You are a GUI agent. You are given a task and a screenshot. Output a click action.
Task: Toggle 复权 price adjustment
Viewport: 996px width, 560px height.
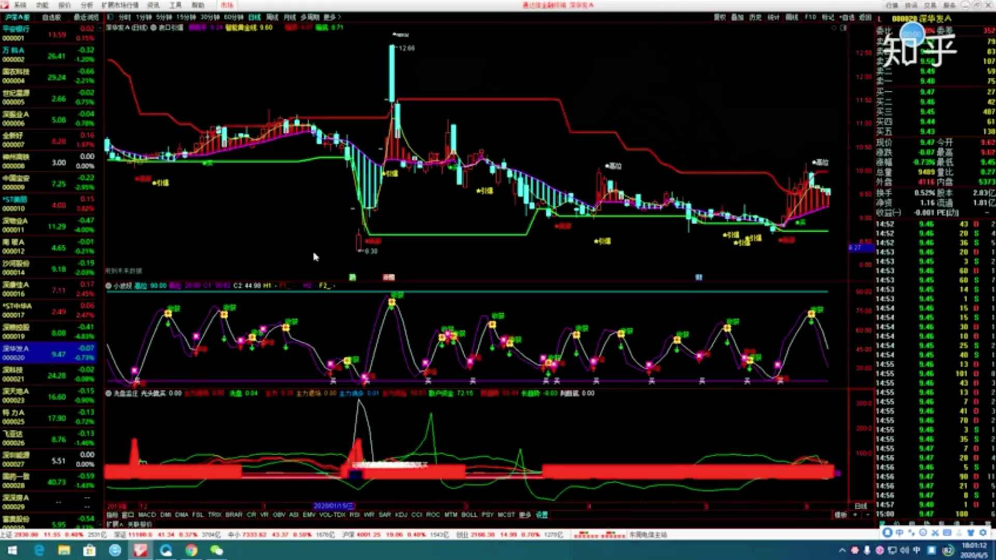pyautogui.click(x=720, y=17)
